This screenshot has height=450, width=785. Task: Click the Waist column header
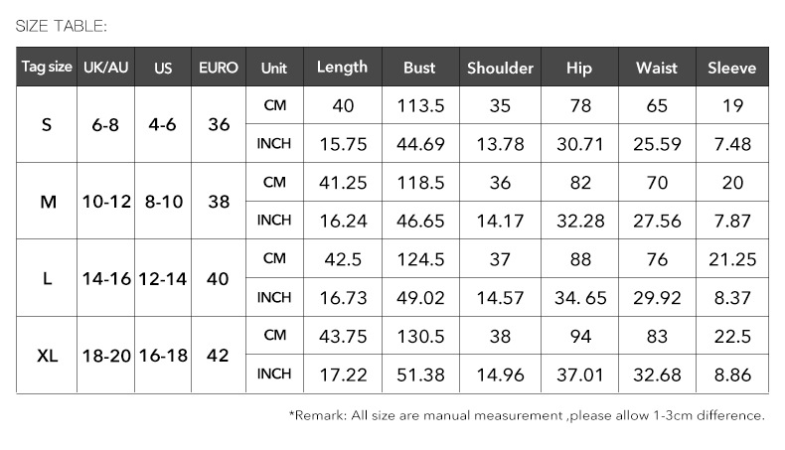(x=656, y=69)
